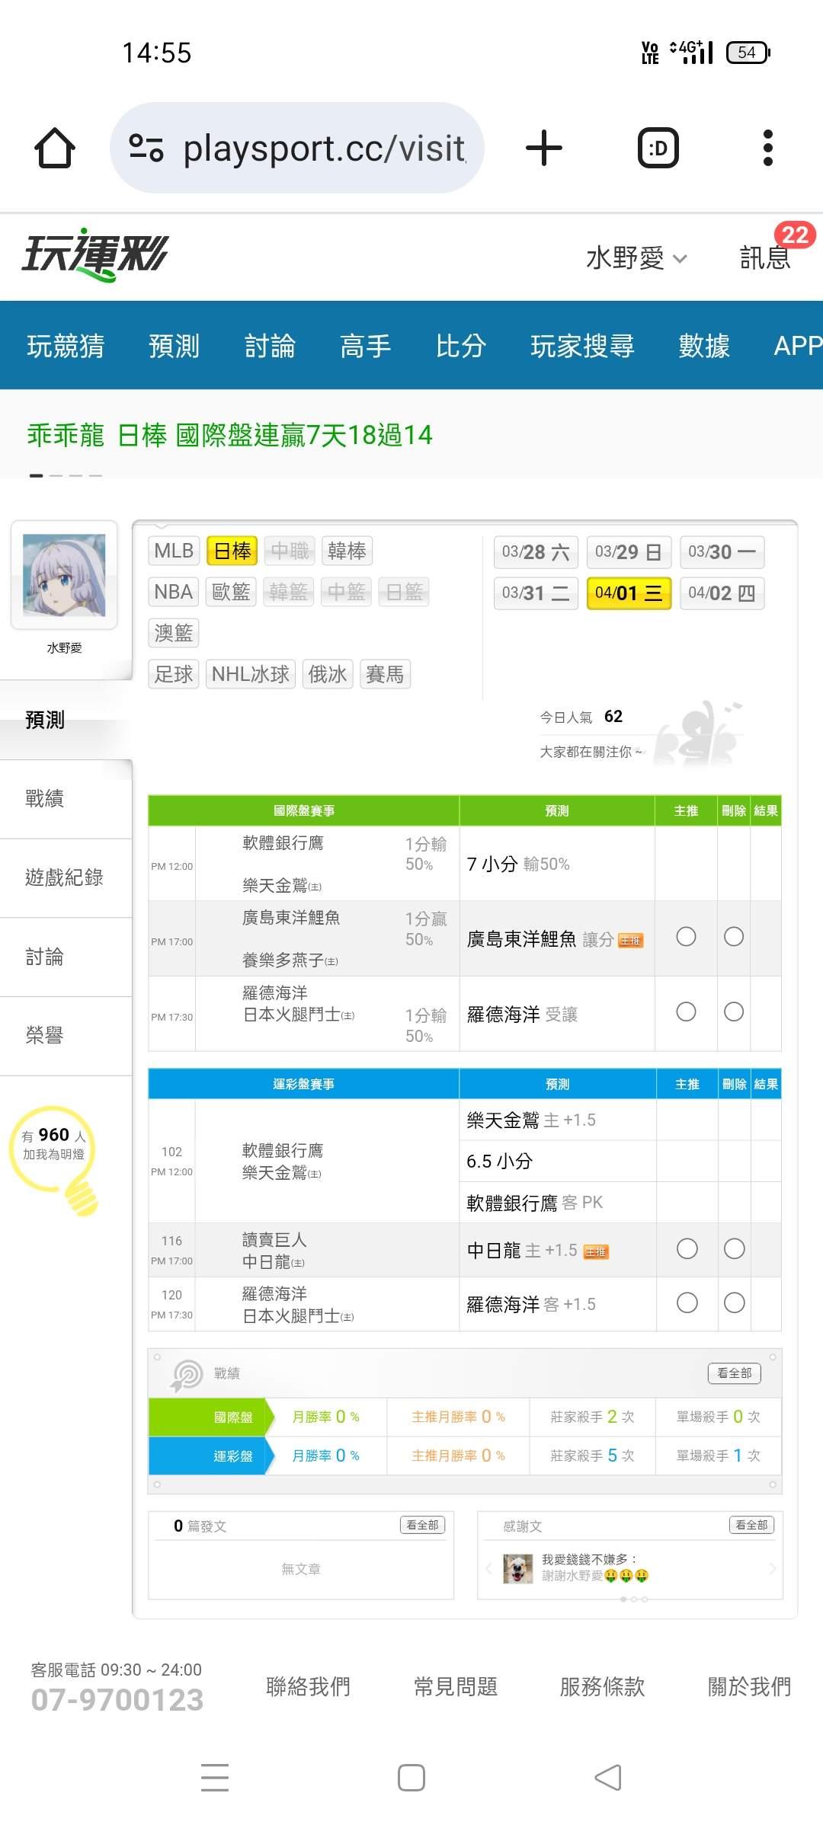The height and width of the screenshot is (1828, 823).
Task: Tap Android home square button
Action: point(411,1778)
